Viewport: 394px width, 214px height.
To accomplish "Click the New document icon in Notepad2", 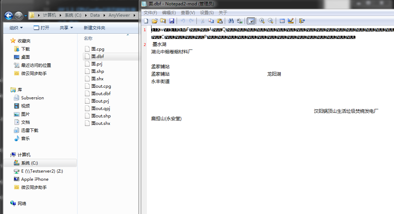I will (146, 21).
